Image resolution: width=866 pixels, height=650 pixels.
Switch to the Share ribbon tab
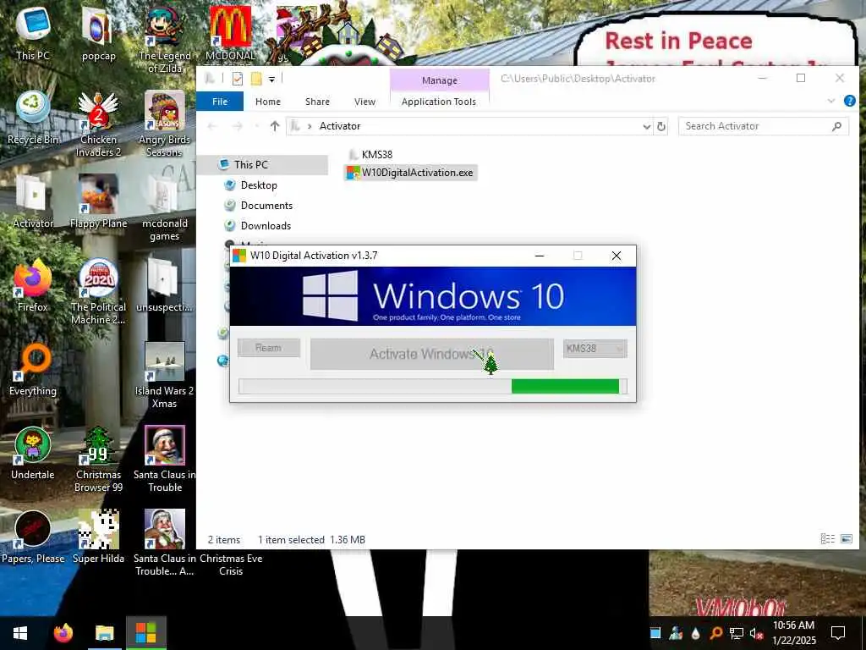pyautogui.click(x=318, y=102)
